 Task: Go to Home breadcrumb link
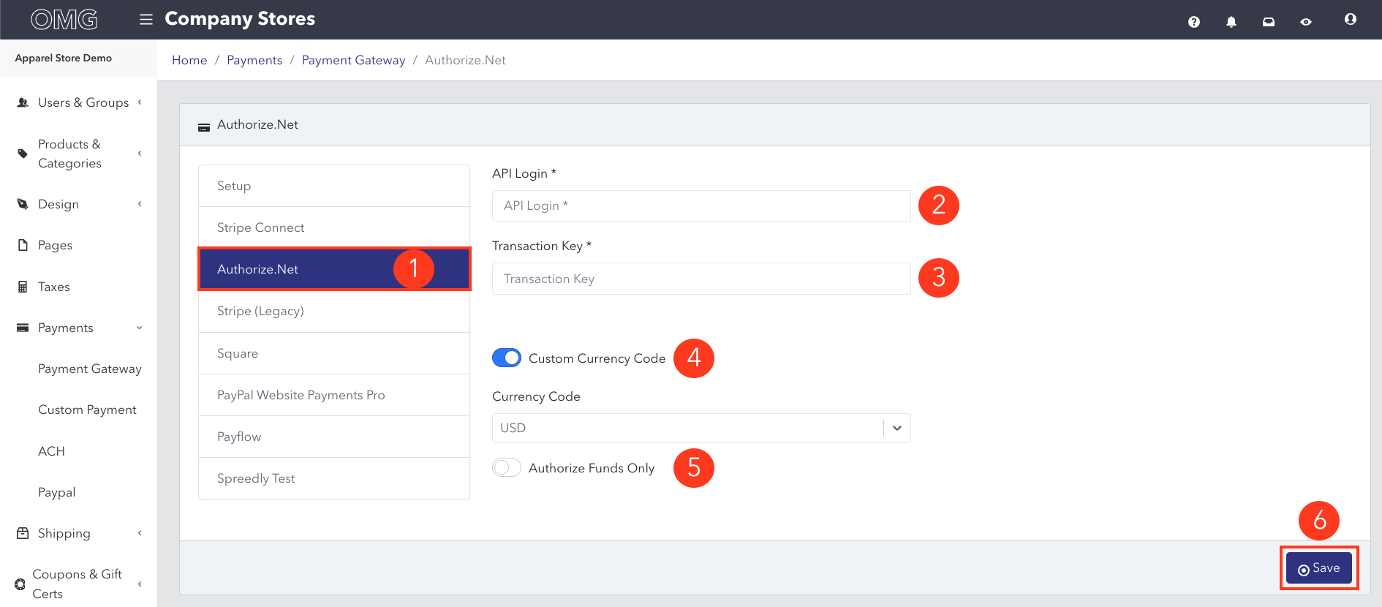(x=189, y=60)
